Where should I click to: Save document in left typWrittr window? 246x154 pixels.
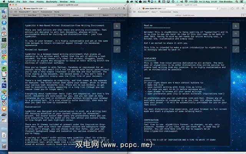point(117,34)
